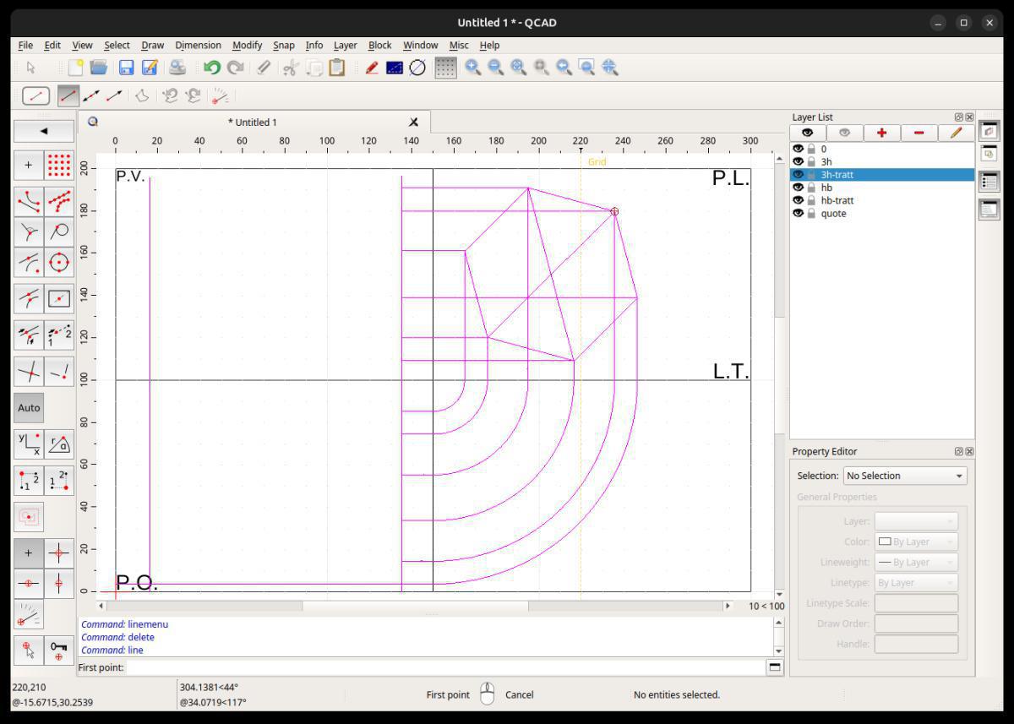The height and width of the screenshot is (724, 1014).
Task: Open the Selection dropdown in Property Editor
Action: (x=904, y=476)
